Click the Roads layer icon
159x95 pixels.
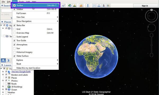[x=9, y=84]
